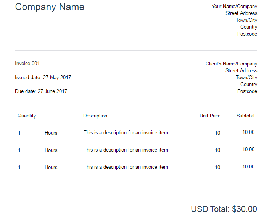Select the client's Country line
Image resolution: width=272 pixels, height=220 pixels.
tap(249, 85)
